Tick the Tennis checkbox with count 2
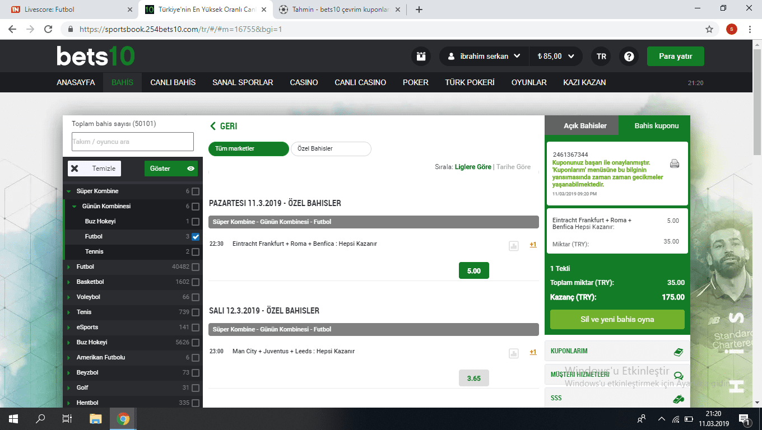This screenshot has height=430, width=762. [196, 252]
